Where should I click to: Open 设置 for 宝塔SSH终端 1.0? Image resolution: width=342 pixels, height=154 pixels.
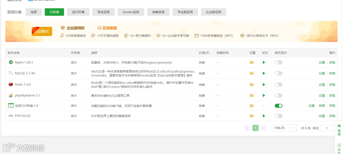[312, 106]
